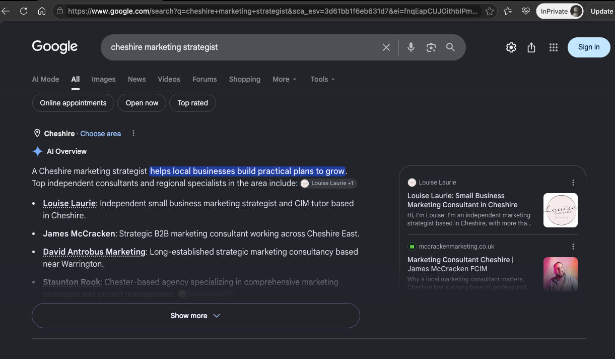Clear search with the X icon
Viewport: 615px width, 359px height.
(x=386, y=47)
